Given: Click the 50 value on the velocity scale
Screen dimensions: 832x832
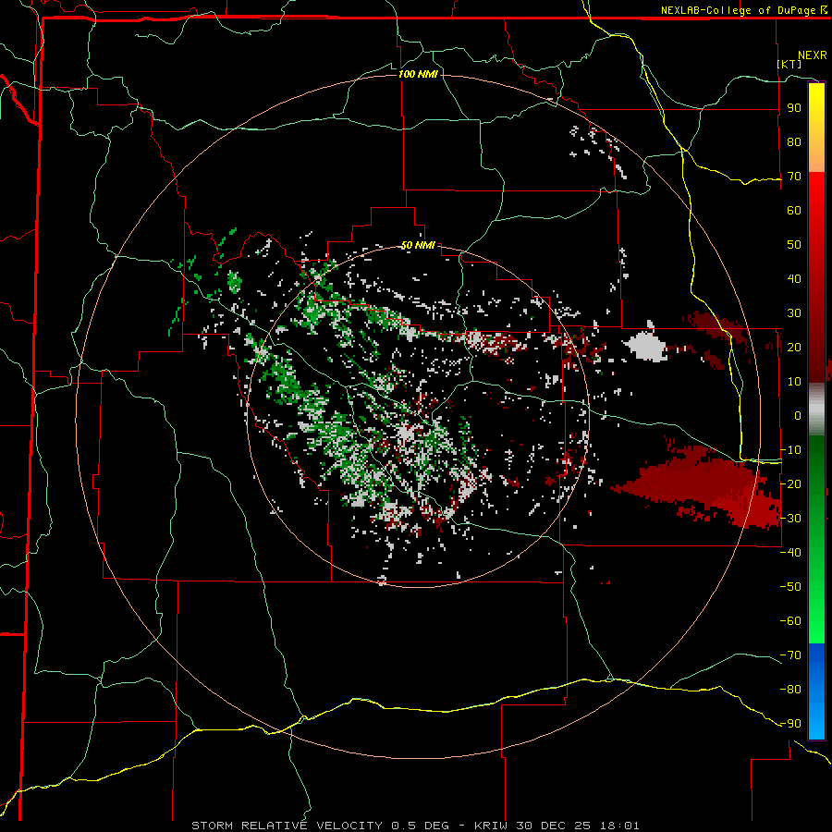Looking at the screenshot, I should point(794,245).
